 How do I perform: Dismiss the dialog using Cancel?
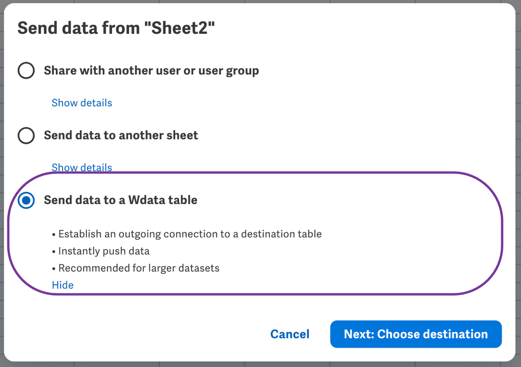[290, 334]
